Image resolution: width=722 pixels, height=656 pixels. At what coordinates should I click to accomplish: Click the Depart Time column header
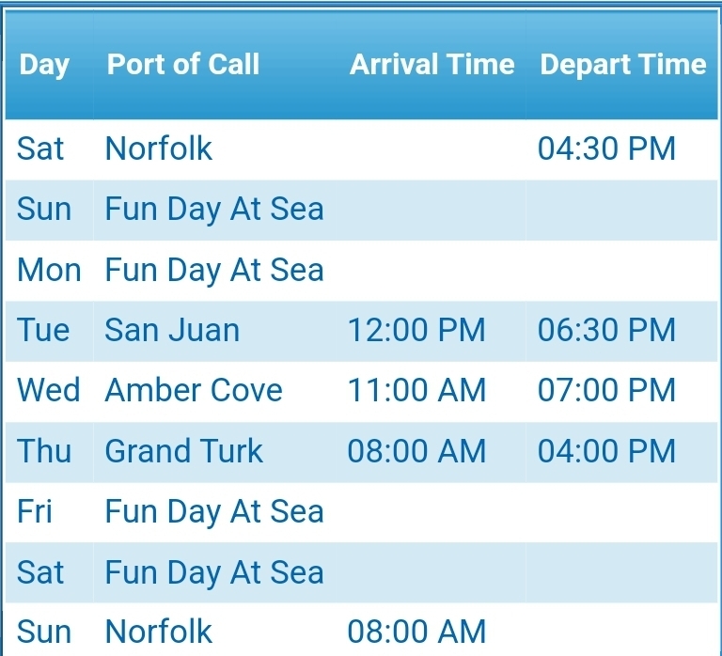(x=623, y=65)
